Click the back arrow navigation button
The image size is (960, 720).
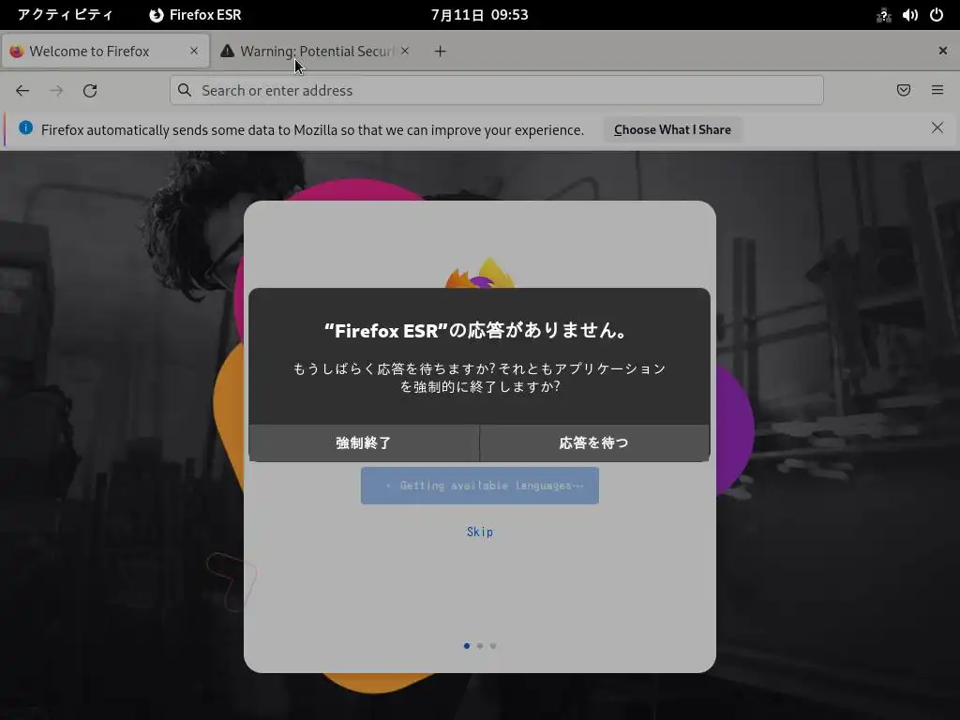pos(22,91)
